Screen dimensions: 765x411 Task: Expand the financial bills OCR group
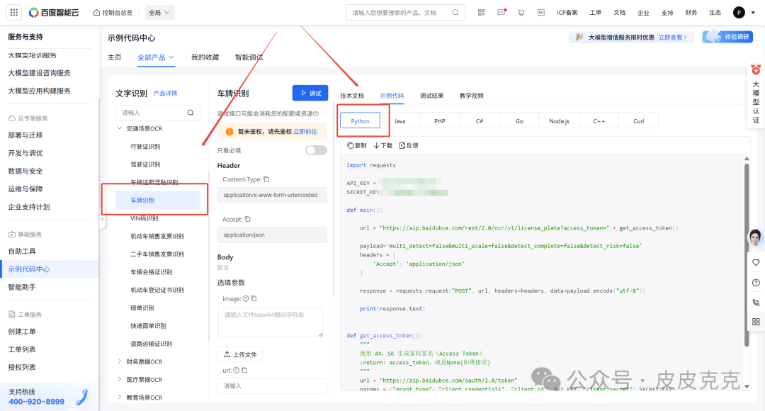coord(119,361)
